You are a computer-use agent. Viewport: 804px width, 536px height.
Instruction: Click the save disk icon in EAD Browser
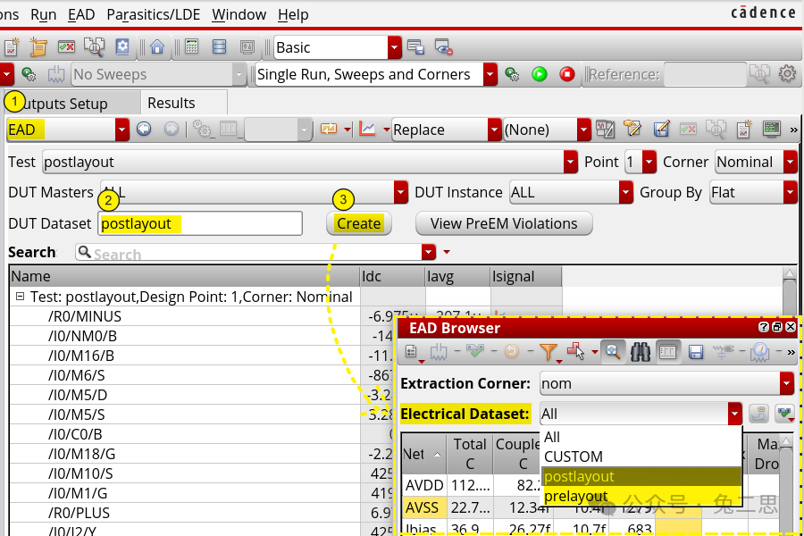click(x=696, y=352)
